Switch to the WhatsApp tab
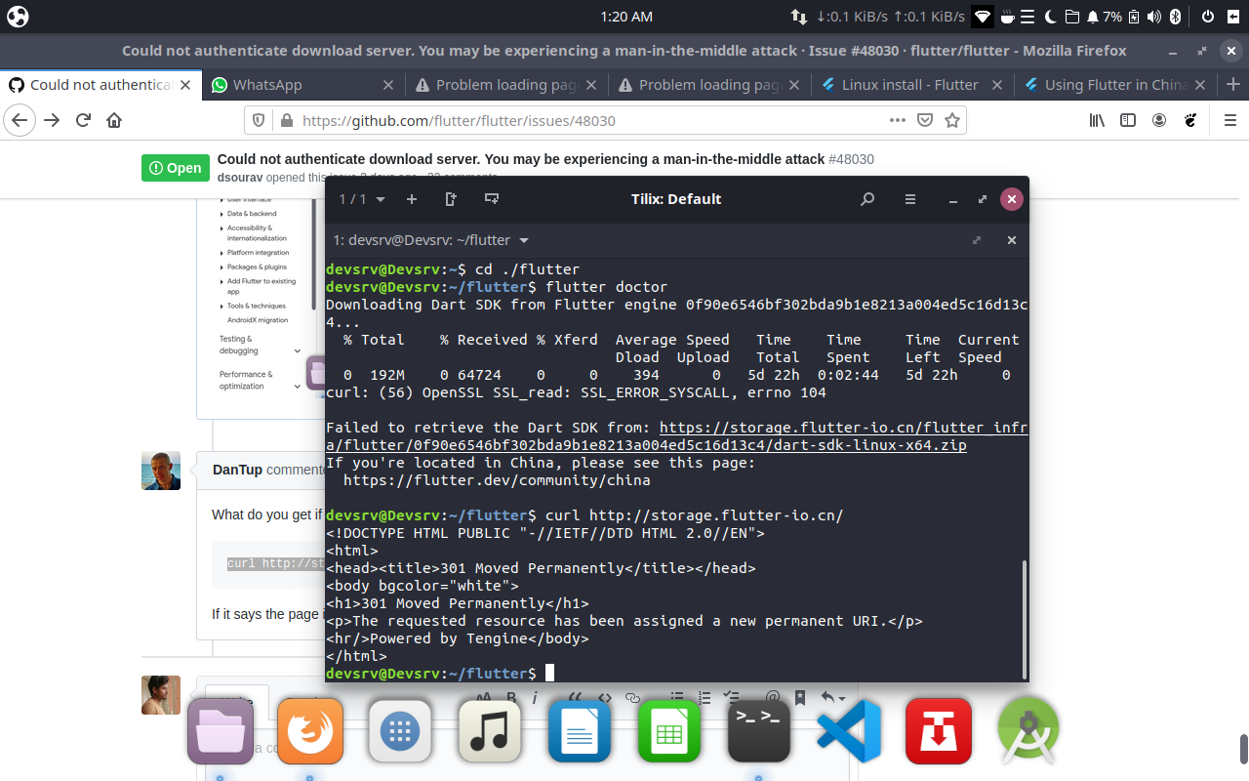This screenshot has width=1249, height=781. pos(303,85)
